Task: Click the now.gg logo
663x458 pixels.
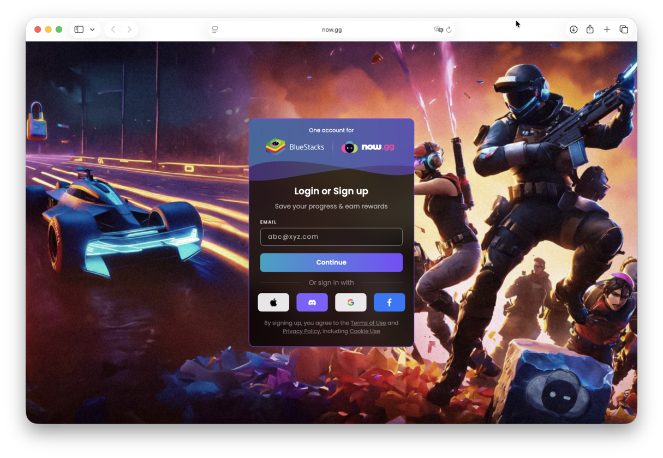Action: point(368,147)
